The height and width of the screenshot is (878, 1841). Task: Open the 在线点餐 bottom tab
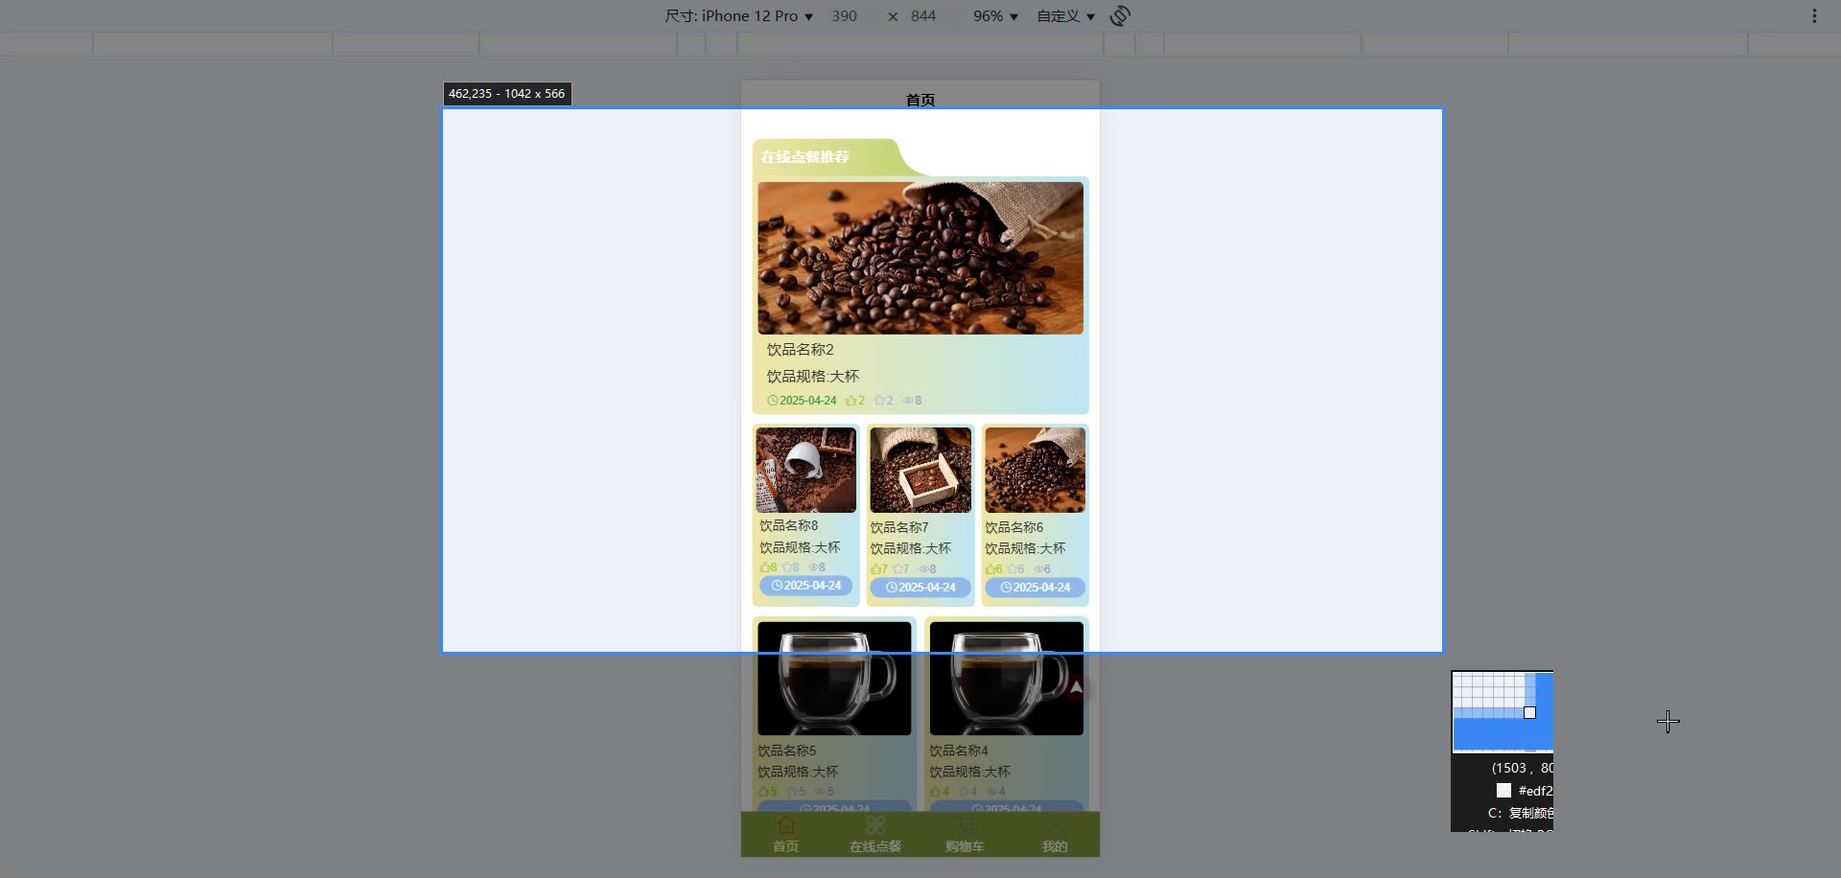[875, 835]
